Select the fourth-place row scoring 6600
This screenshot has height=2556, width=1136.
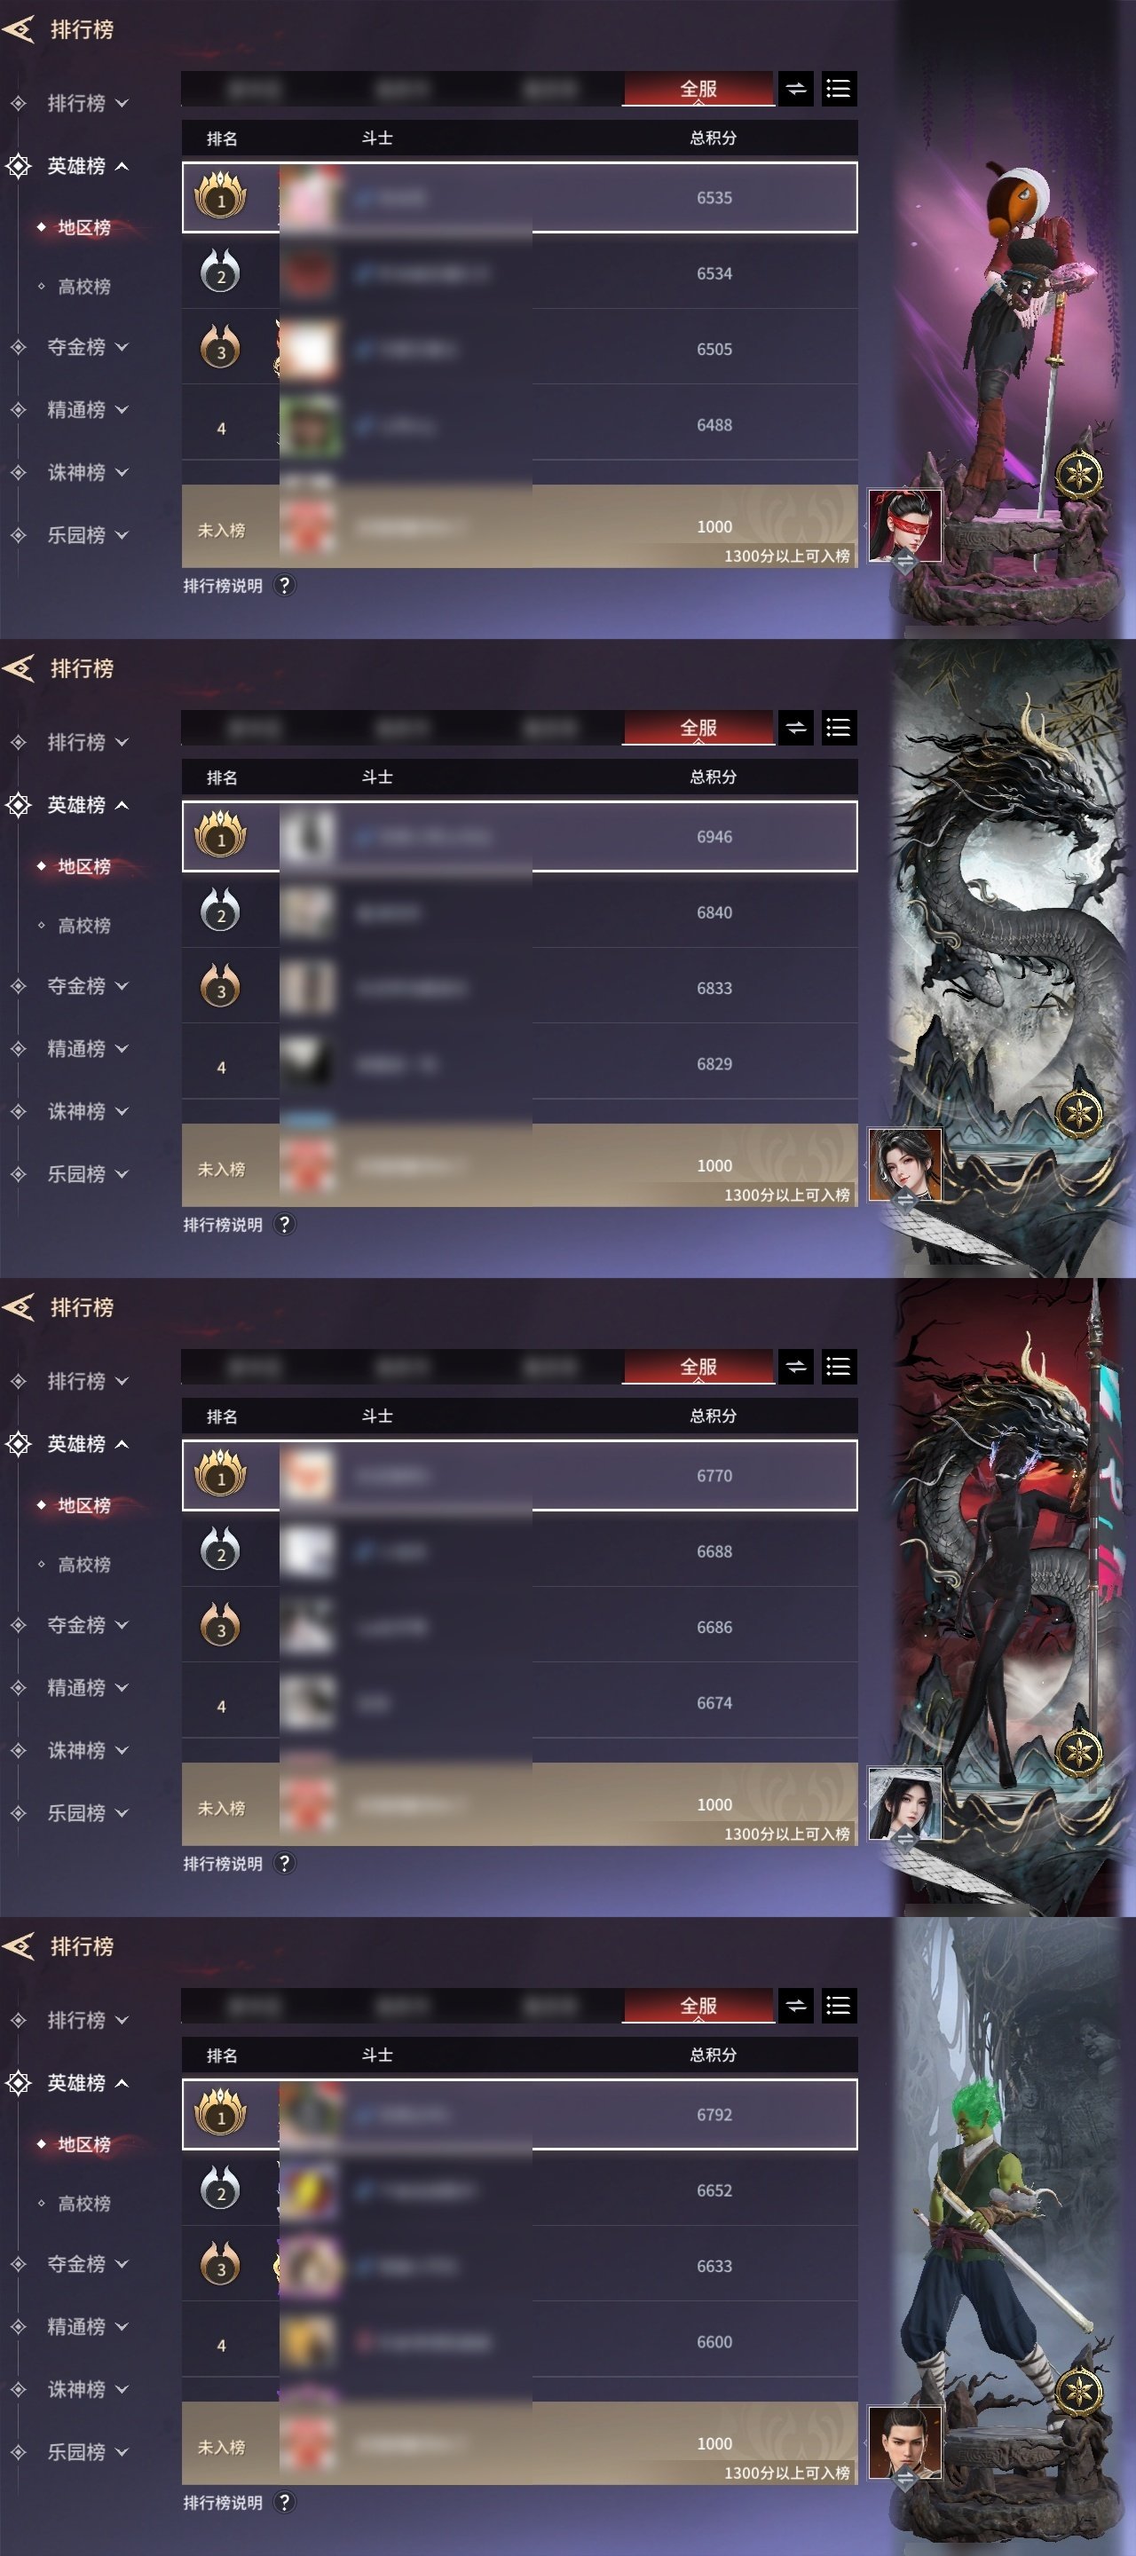point(520,2340)
